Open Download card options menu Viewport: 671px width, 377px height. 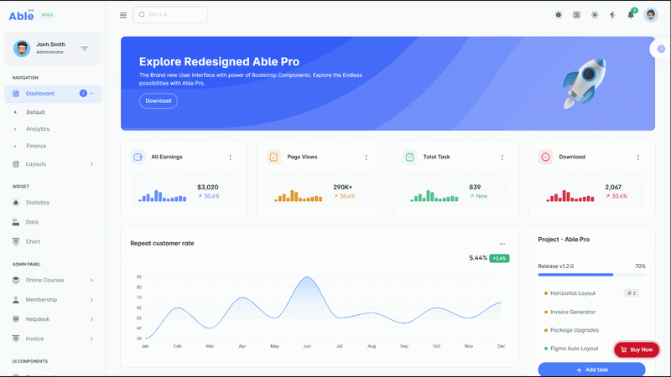pos(638,158)
